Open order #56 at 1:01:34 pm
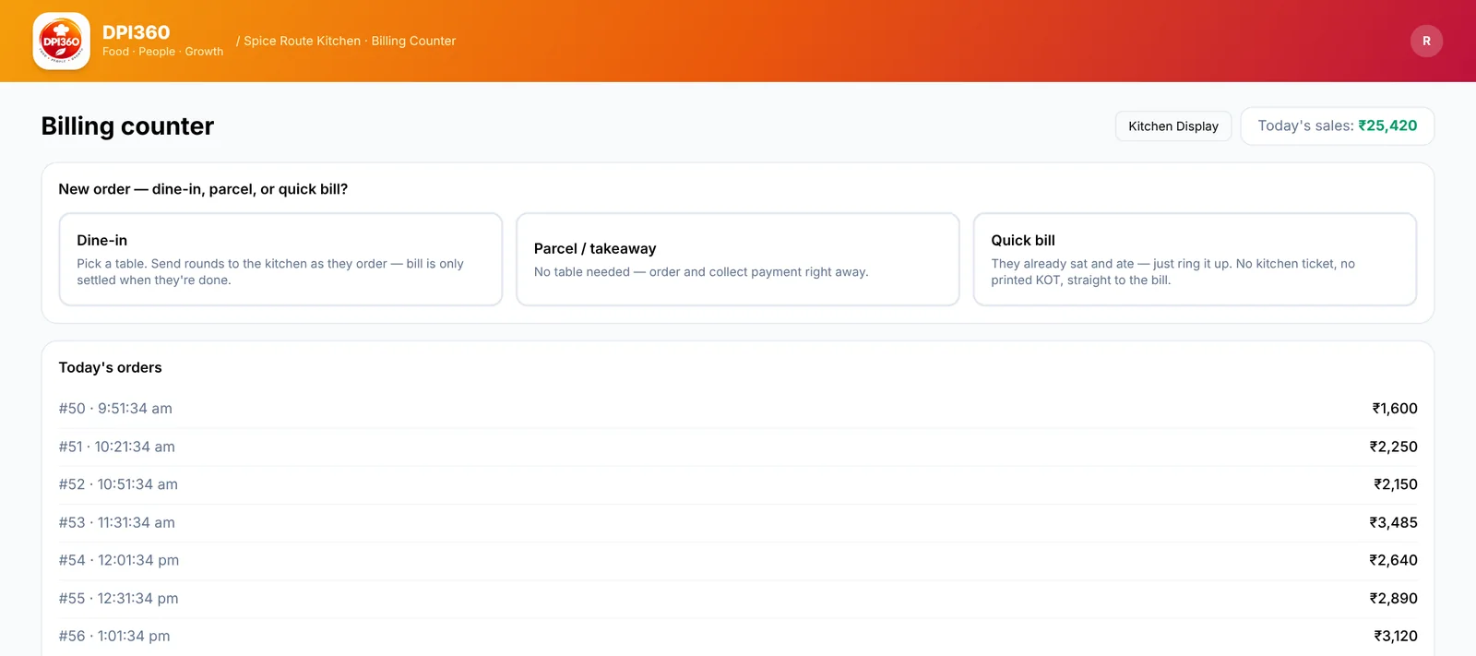 (738, 636)
